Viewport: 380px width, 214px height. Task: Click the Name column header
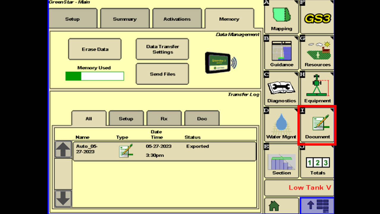tap(83, 137)
